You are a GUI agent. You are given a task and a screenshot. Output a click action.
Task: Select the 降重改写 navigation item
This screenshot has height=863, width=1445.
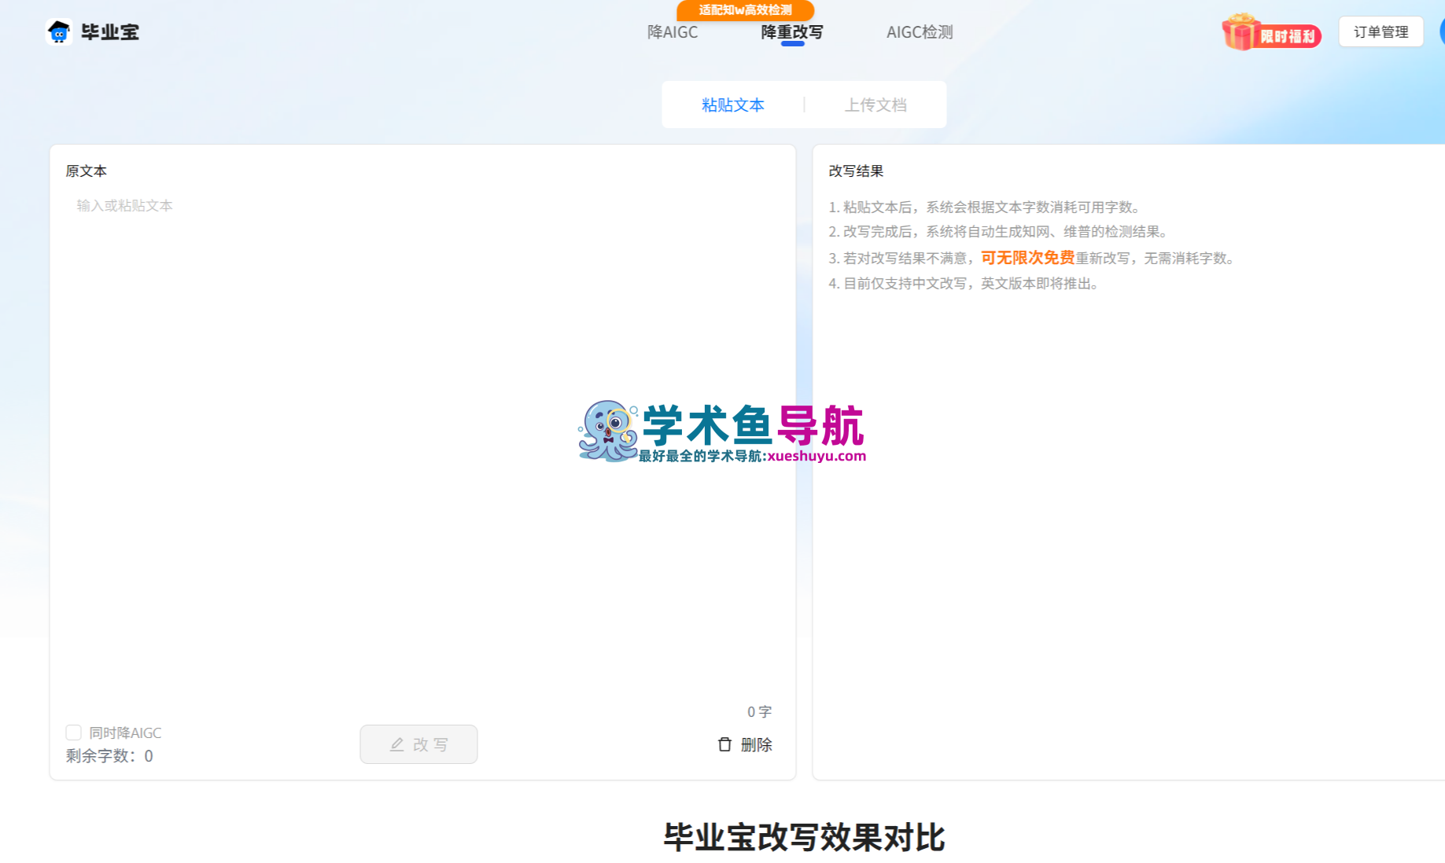click(791, 31)
